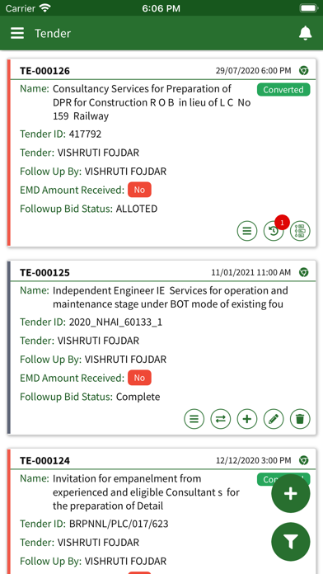Delete tender TE-000125 with trash icon
323x574 pixels.
[x=300, y=419]
